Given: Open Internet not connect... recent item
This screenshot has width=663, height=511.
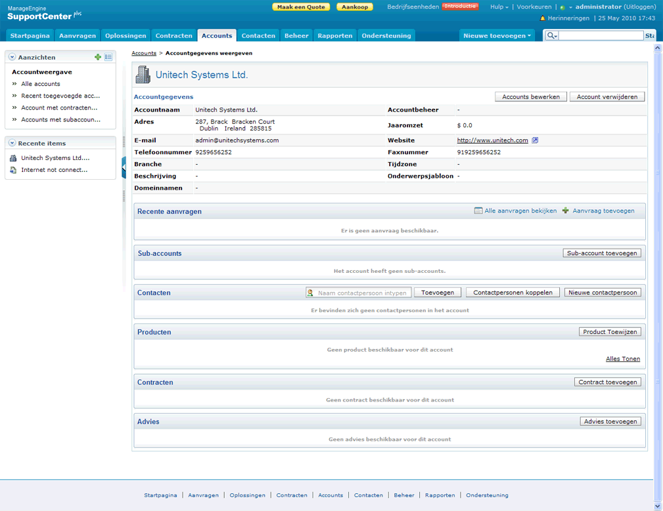Looking at the screenshot, I should click(54, 170).
